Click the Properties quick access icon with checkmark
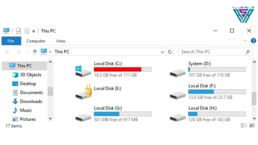Image resolution: width=258 pixels, height=145 pixels. point(19,31)
